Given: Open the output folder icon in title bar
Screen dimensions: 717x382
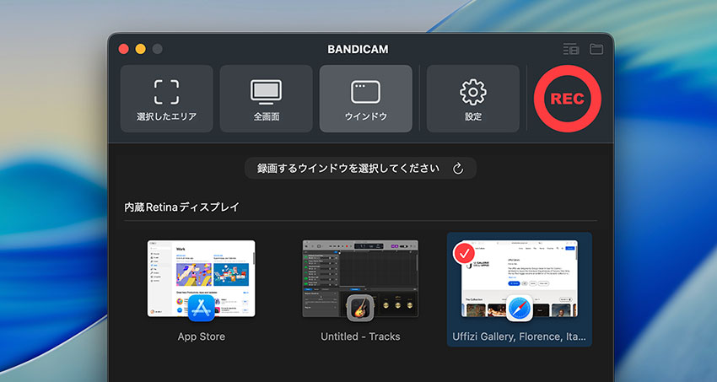Looking at the screenshot, I should click(596, 49).
